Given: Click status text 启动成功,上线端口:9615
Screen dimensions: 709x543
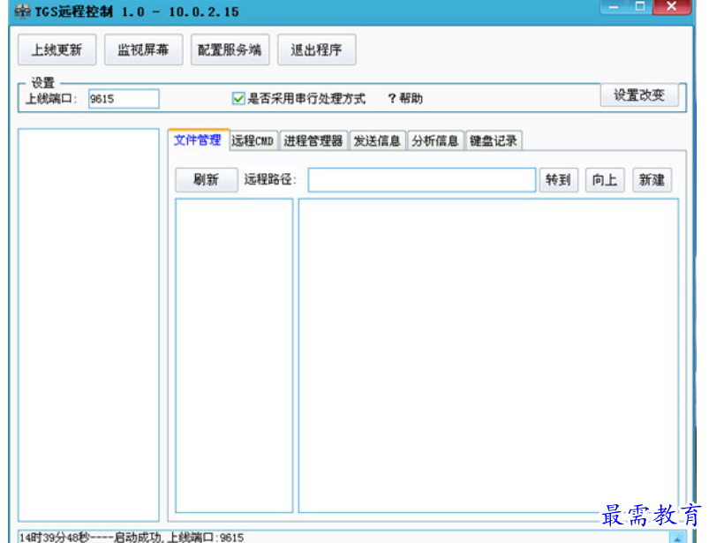Looking at the screenshot, I should 179,538.
